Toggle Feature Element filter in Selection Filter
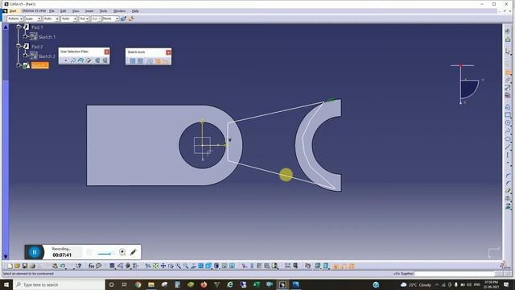 [97, 60]
